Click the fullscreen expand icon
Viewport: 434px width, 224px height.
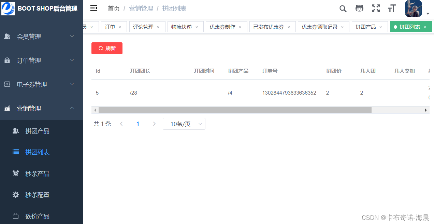[x=376, y=9]
